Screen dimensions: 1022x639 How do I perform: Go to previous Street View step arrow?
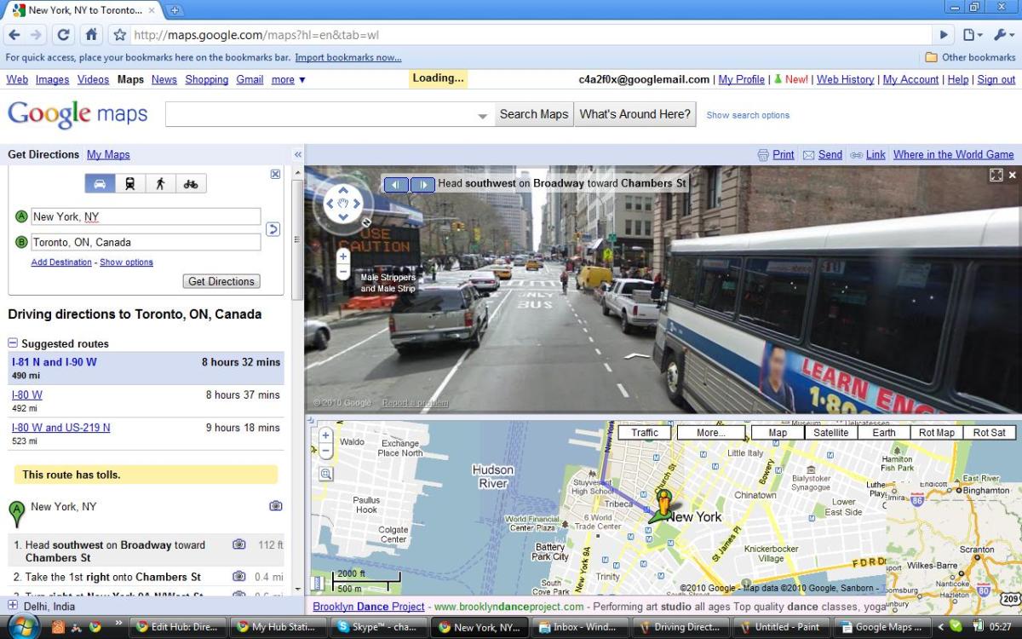[x=396, y=184]
